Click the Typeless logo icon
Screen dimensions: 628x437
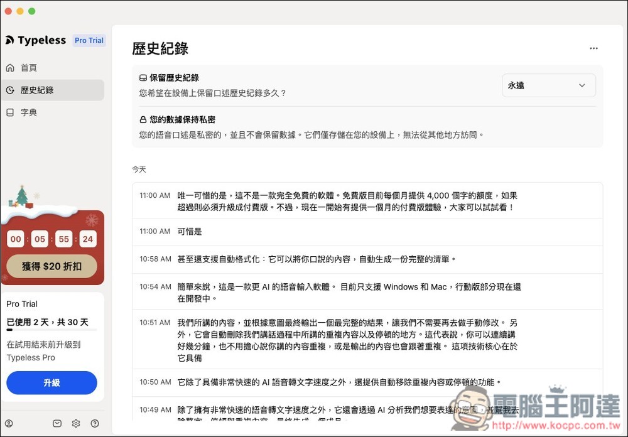[9, 40]
